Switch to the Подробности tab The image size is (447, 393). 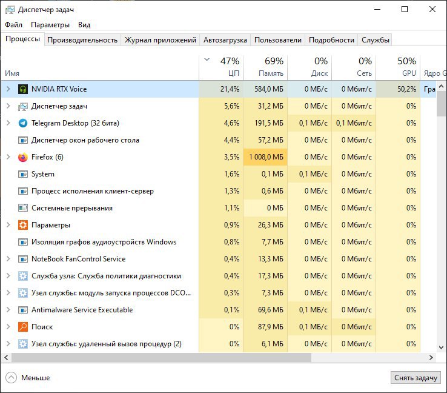click(x=331, y=40)
